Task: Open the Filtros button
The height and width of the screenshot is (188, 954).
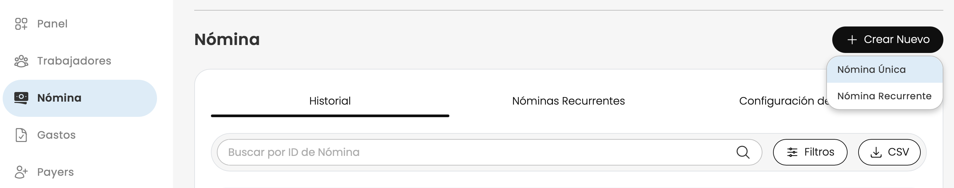Action: pyautogui.click(x=810, y=152)
